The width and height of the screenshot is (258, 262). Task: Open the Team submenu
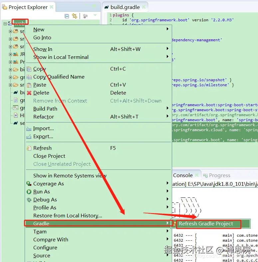point(99,232)
